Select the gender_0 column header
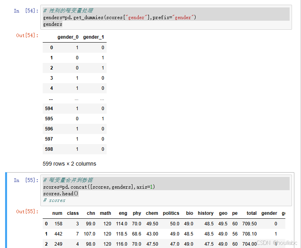This screenshot has width=301, height=248. (68, 37)
